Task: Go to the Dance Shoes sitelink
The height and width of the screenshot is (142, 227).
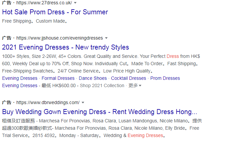Action: 93,78
